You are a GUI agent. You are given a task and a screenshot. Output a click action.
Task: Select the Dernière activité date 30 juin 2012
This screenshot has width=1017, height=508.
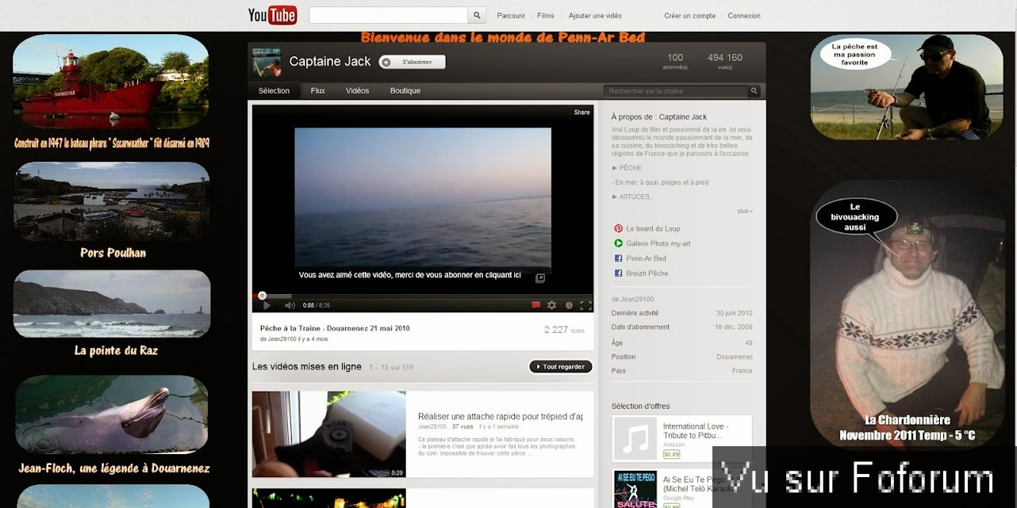[734, 314]
